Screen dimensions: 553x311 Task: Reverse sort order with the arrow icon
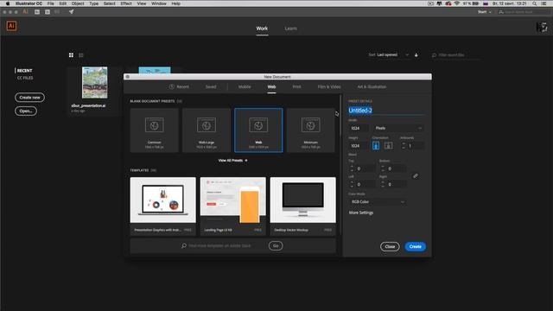pos(416,55)
